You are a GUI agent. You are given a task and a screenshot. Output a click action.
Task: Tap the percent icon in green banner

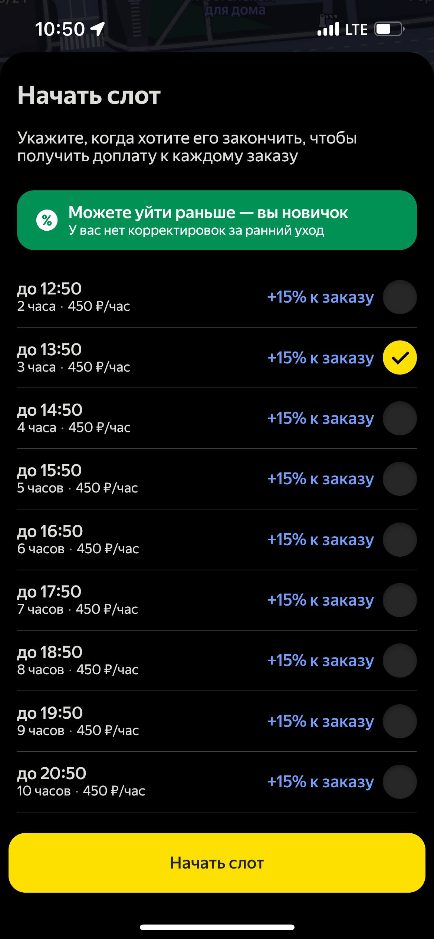[x=47, y=220]
